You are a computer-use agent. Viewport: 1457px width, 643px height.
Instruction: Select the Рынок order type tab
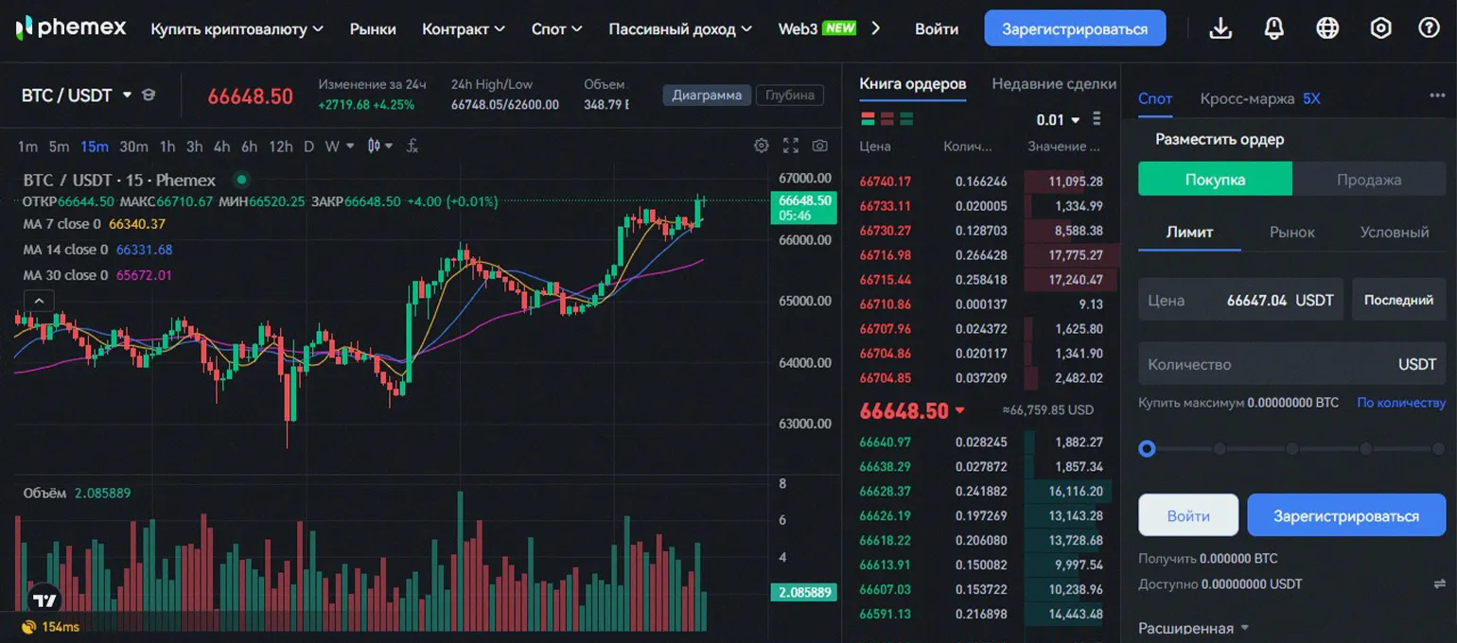point(1291,232)
